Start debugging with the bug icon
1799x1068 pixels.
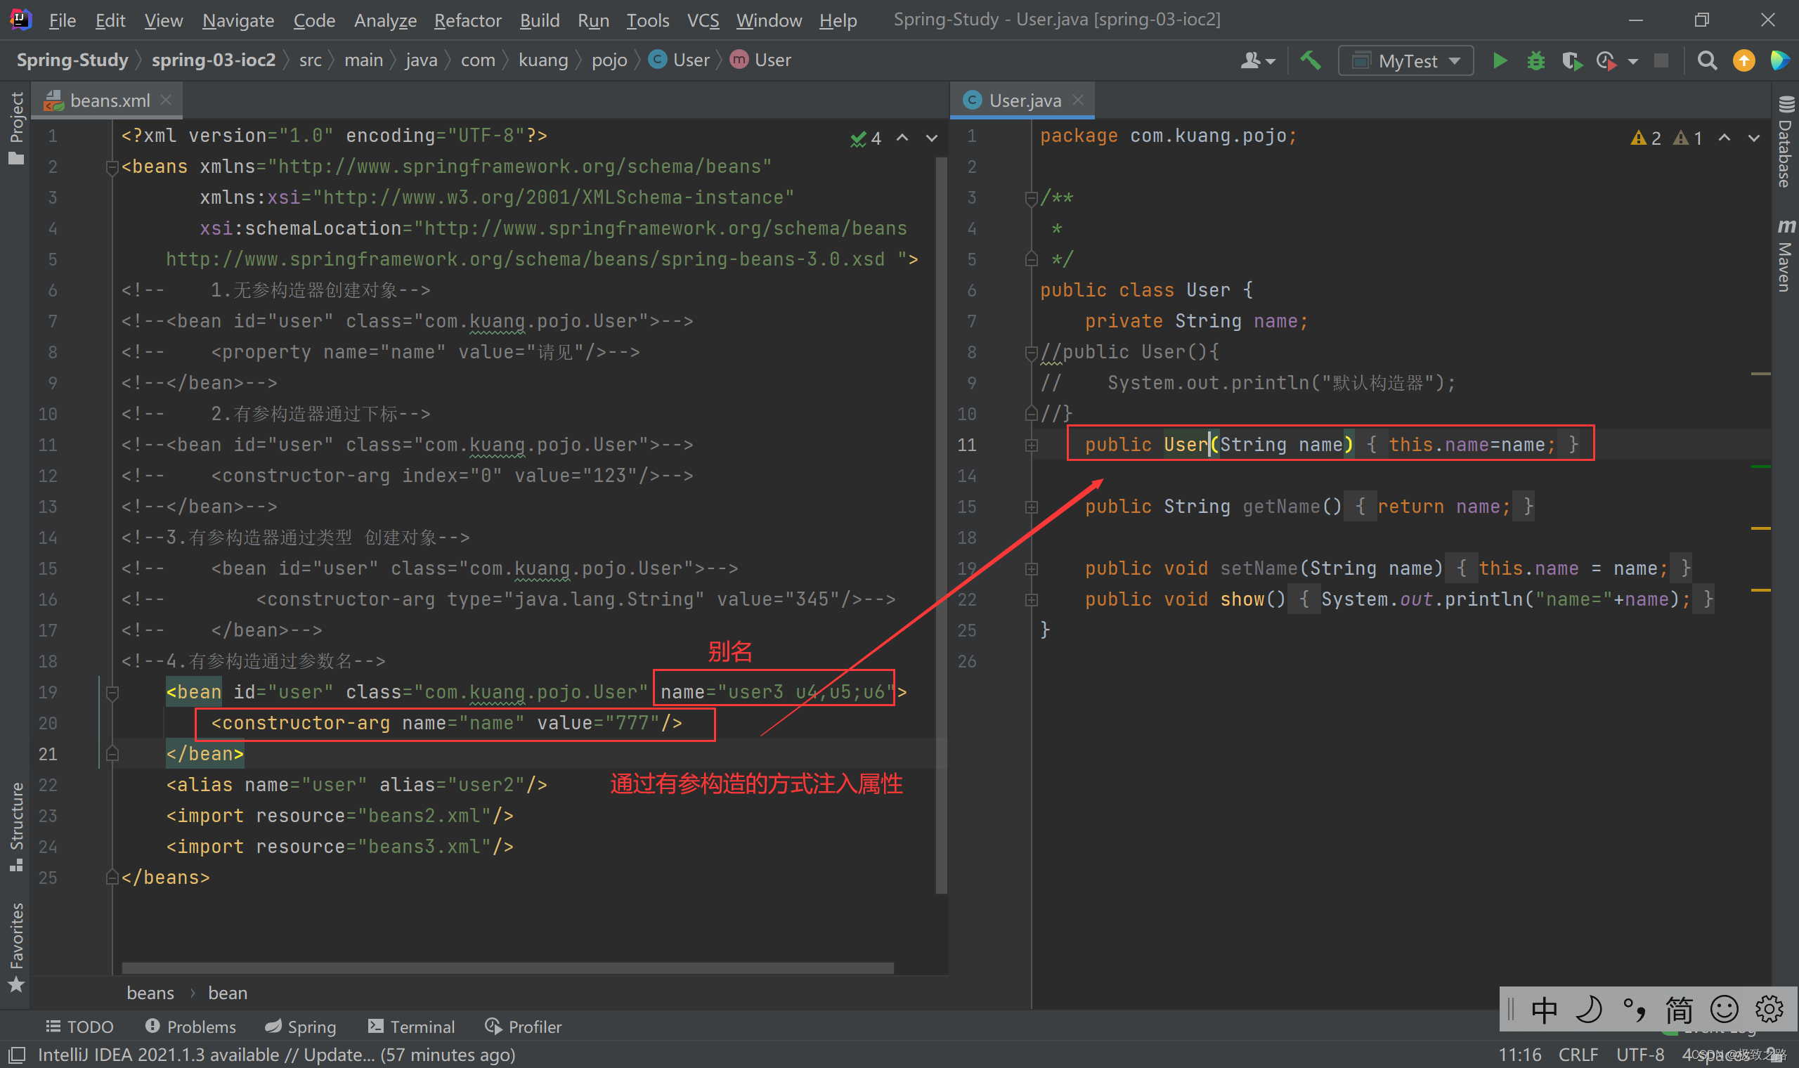tap(1535, 60)
